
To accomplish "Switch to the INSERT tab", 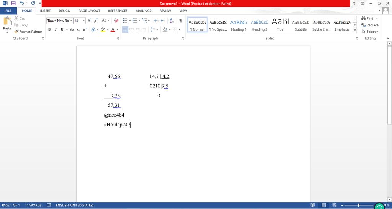I will (x=45, y=11).
